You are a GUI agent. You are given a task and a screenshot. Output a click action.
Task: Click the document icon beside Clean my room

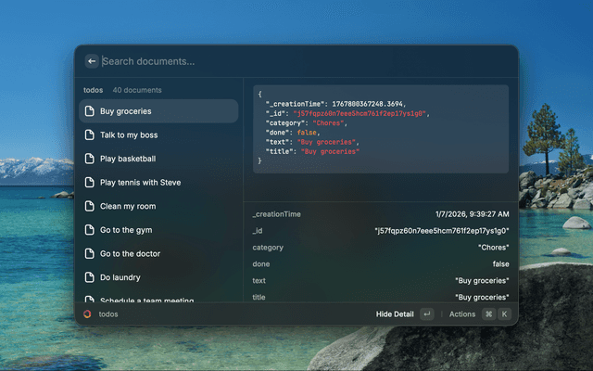(x=90, y=206)
